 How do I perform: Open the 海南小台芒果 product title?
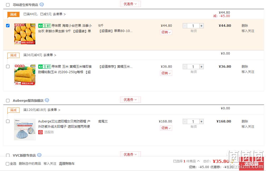click(65, 28)
